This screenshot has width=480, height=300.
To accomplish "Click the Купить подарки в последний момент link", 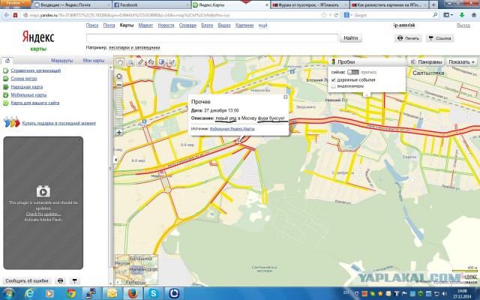I will point(59,123).
